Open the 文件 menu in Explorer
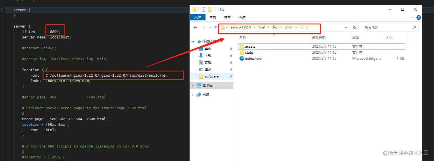The height and width of the screenshot is (161, 434). [x=198, y=17]
